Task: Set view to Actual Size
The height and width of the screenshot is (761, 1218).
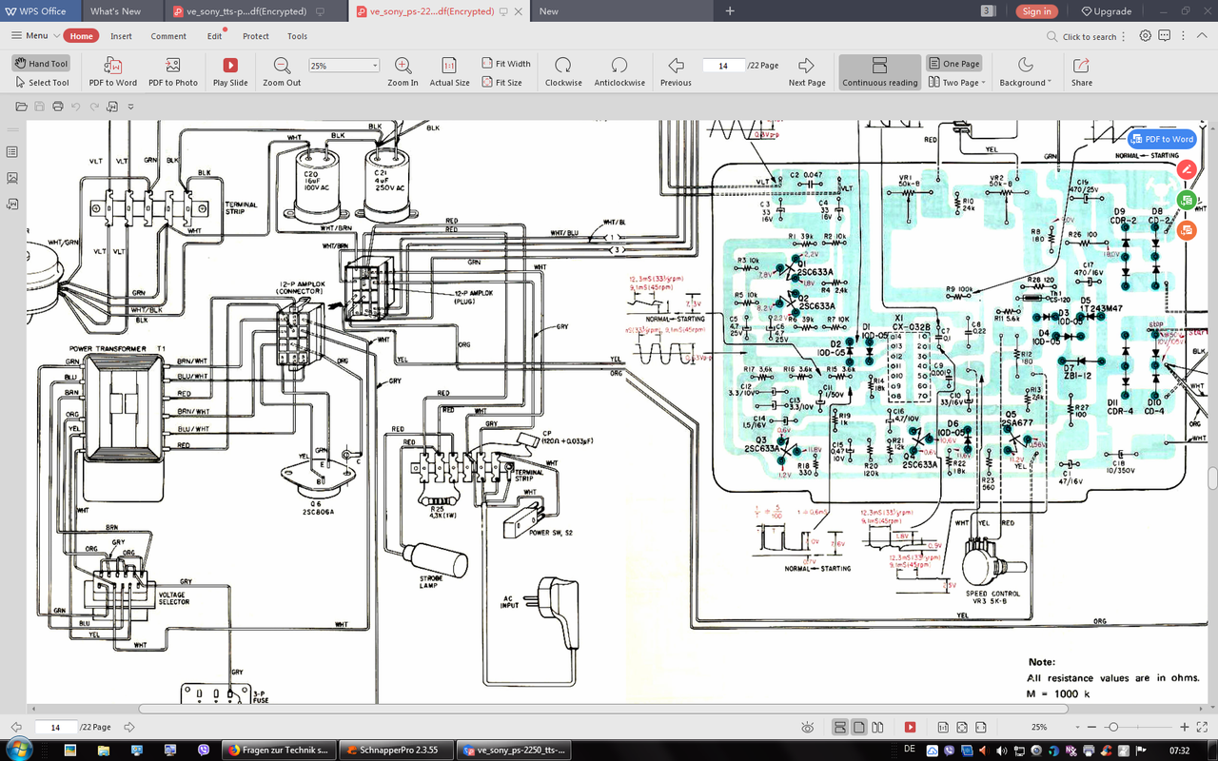Action: coord(449,71)
